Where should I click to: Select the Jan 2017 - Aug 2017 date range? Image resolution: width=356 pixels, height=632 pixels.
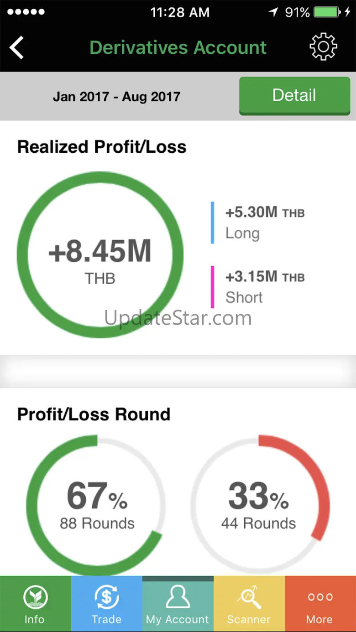[116, 97]
